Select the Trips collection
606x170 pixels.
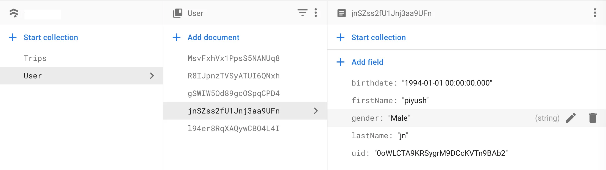(x=35, y=58)
